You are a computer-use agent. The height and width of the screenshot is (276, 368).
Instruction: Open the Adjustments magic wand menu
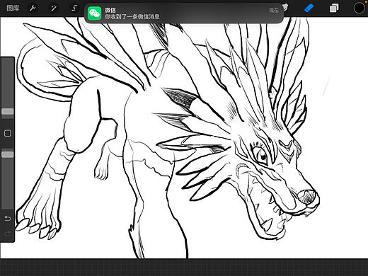click(x=54, y=8)
